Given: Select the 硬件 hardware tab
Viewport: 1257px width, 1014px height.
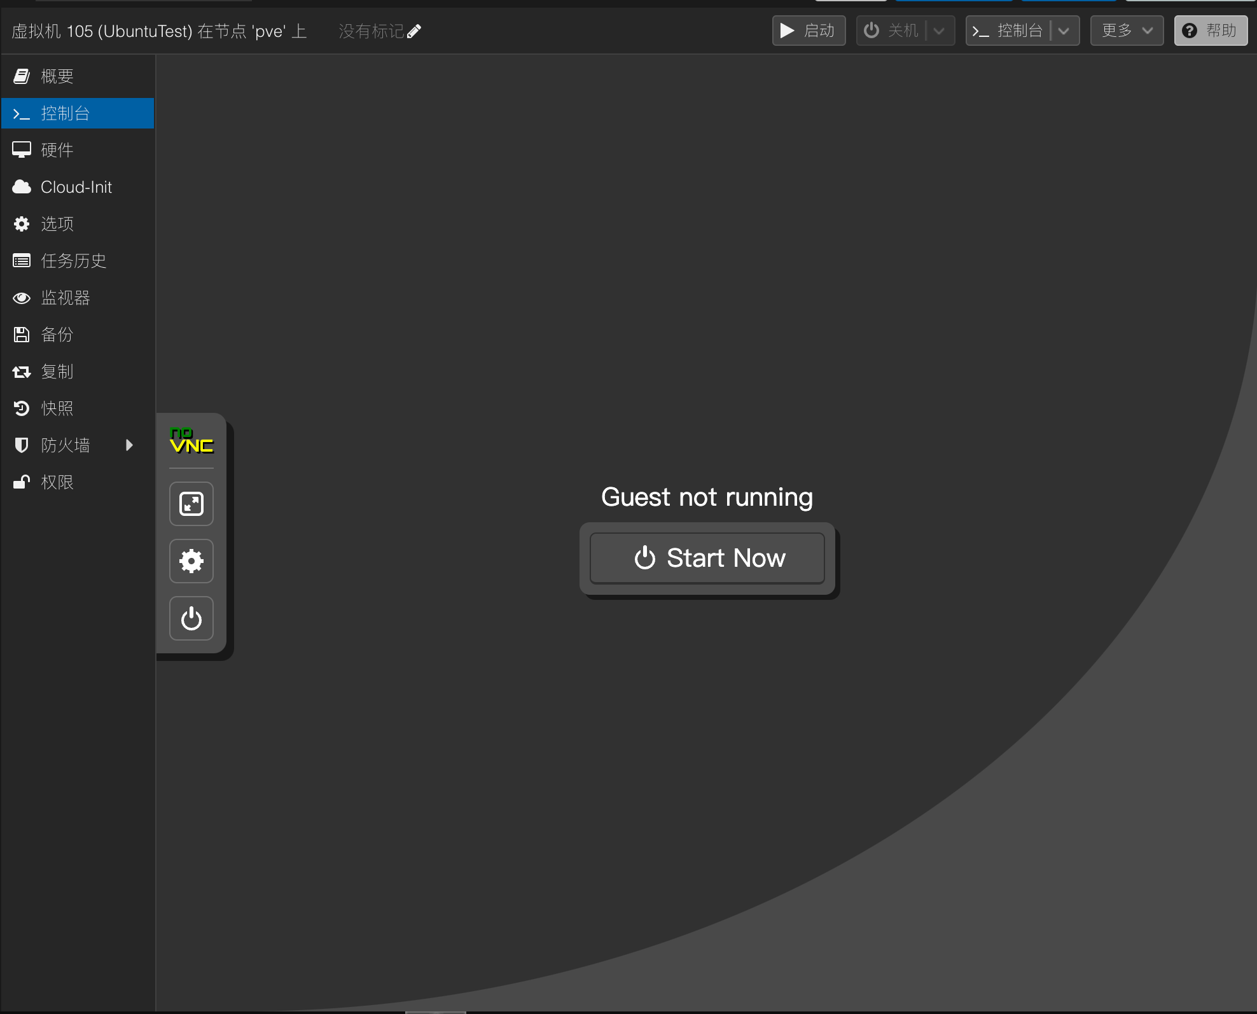Looking at the screenshot, I should 57,150.
